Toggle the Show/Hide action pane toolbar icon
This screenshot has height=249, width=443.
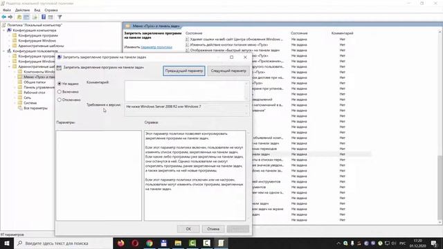coord(51,17)
